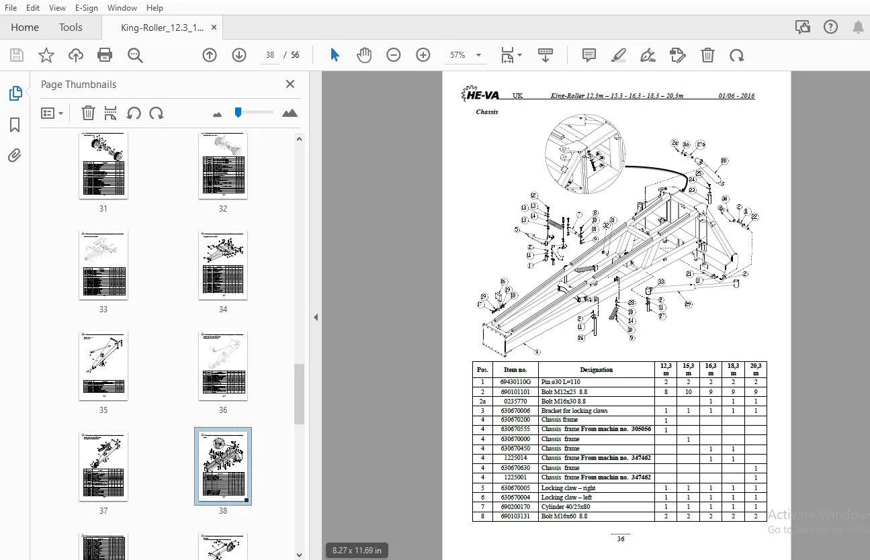Switch to the Tools tab

click(71, 28)
